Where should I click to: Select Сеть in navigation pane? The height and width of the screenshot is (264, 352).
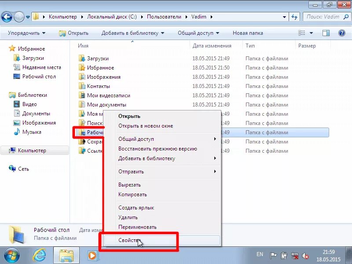tap(19, 169)
